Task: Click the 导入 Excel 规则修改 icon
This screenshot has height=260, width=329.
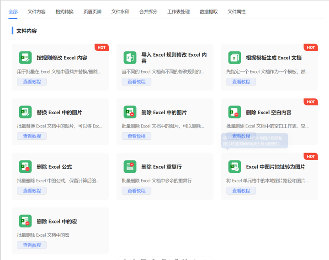Action: pyautogui.click(x=130, y=58)
